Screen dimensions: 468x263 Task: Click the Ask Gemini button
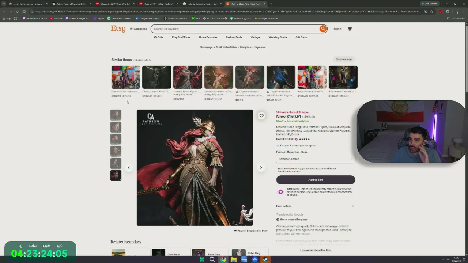[430, 4]
